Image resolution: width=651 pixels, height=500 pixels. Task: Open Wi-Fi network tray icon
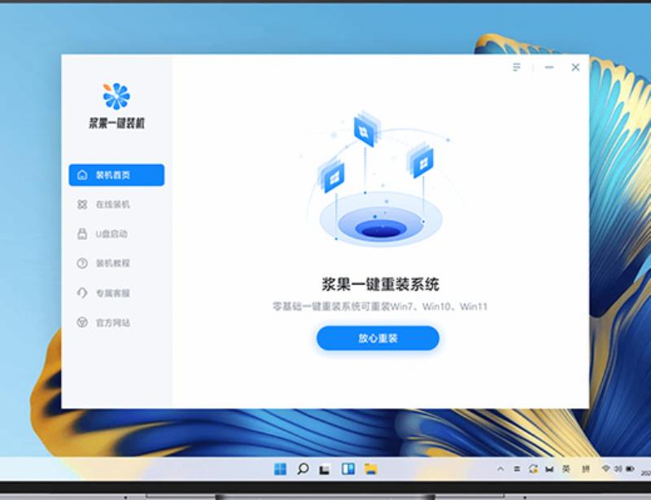pos(605,468)
